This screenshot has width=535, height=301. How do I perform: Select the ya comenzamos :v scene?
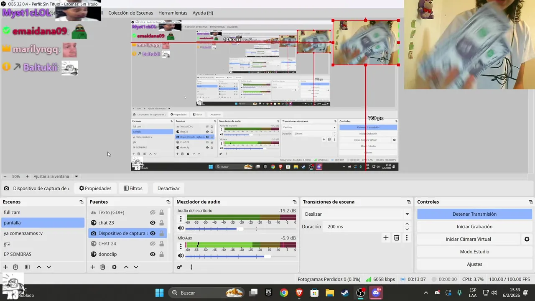click(x=43, y=233)
